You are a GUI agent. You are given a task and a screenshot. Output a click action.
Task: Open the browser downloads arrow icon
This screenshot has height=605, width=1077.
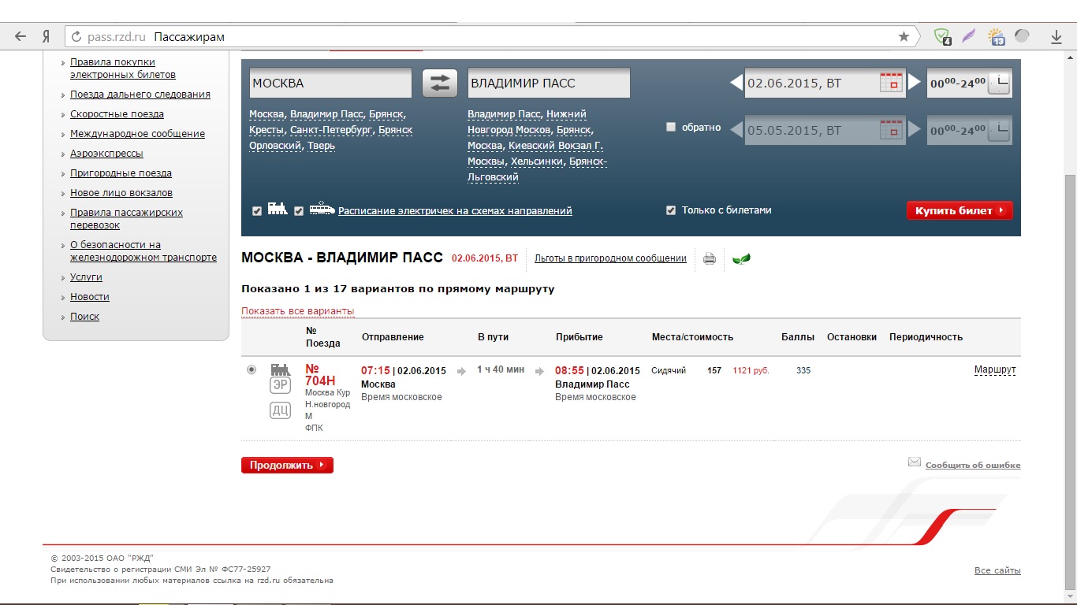(1057, 36)
